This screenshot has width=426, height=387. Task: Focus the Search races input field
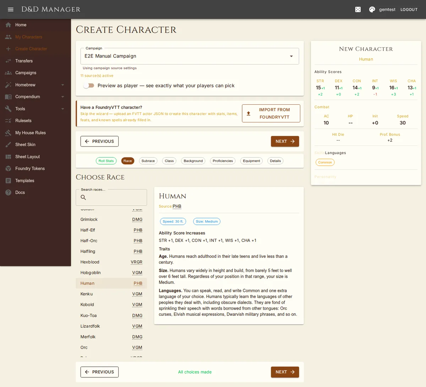111,198
